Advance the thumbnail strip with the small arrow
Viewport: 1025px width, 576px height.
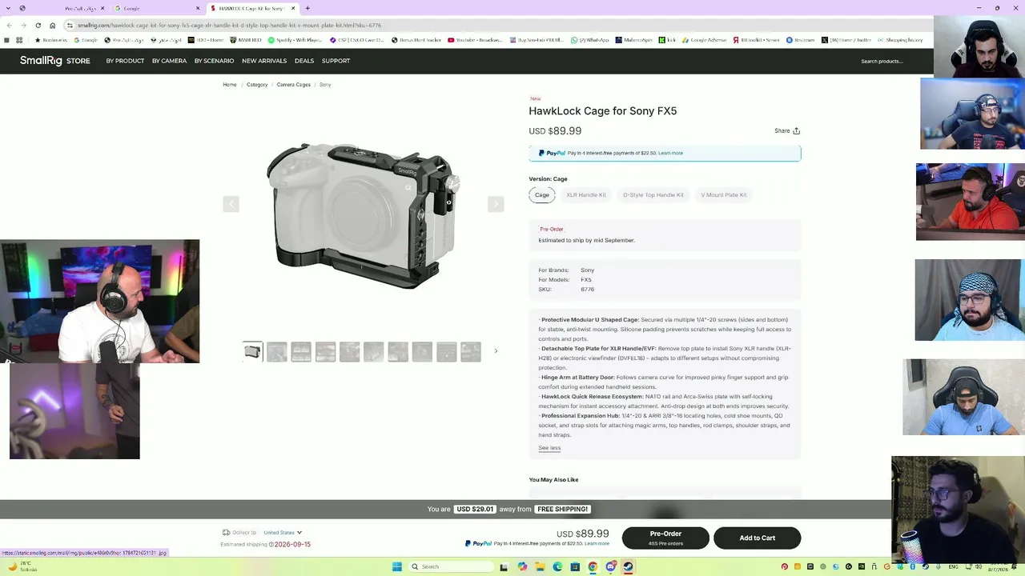click(496, 351)
